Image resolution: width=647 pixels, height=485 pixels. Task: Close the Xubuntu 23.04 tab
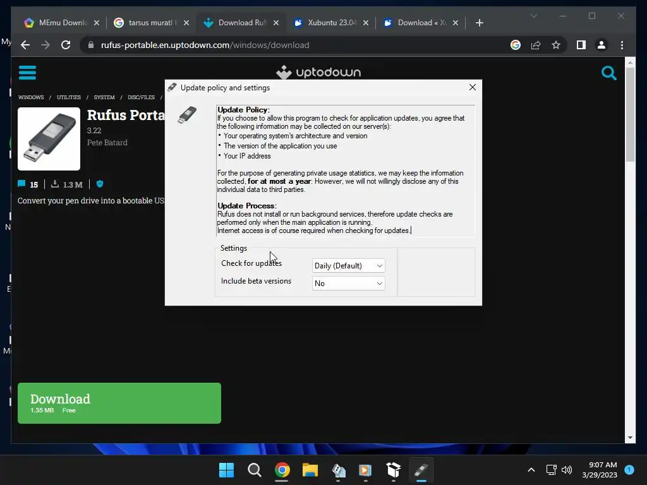pyautogui.click(x=366, y=23)
